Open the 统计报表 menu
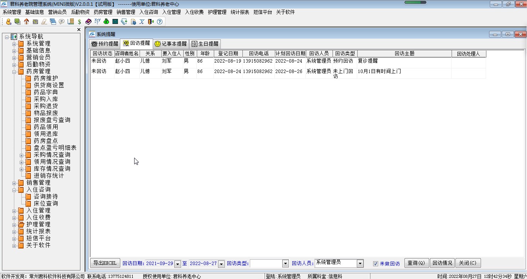Viewport: 527px width, 279px height. tap(240, 12)
